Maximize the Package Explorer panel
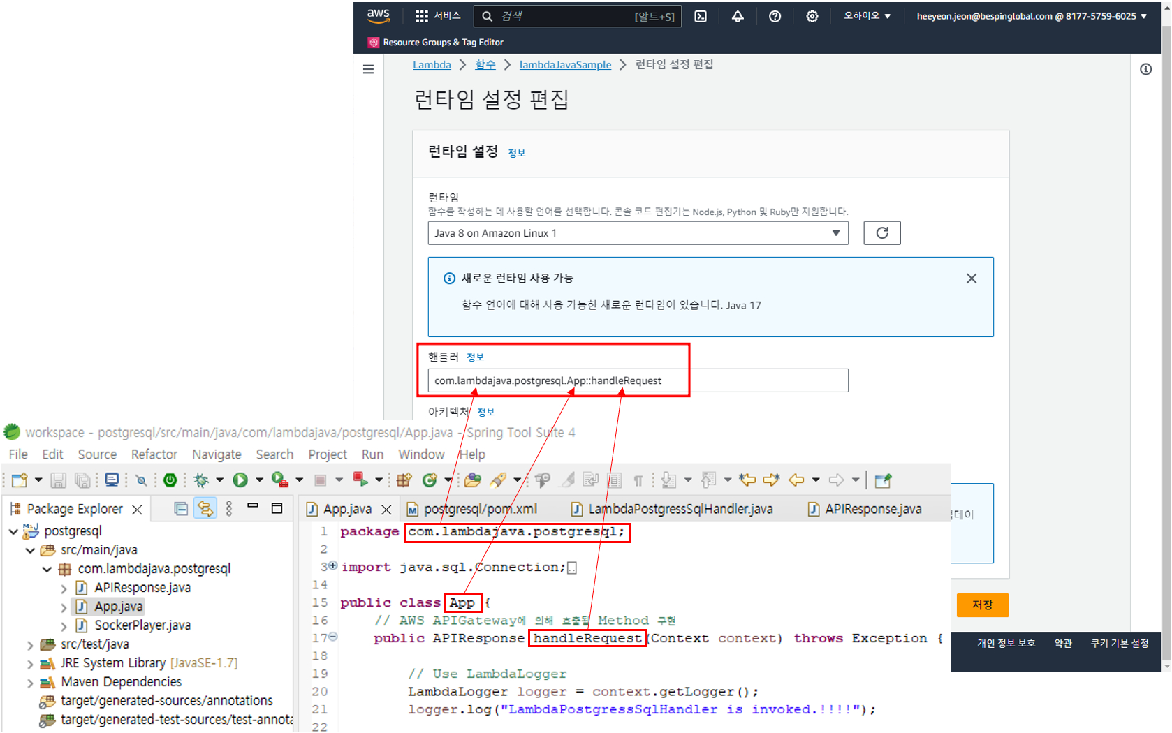1172x733 pixels. pos(277,508)
